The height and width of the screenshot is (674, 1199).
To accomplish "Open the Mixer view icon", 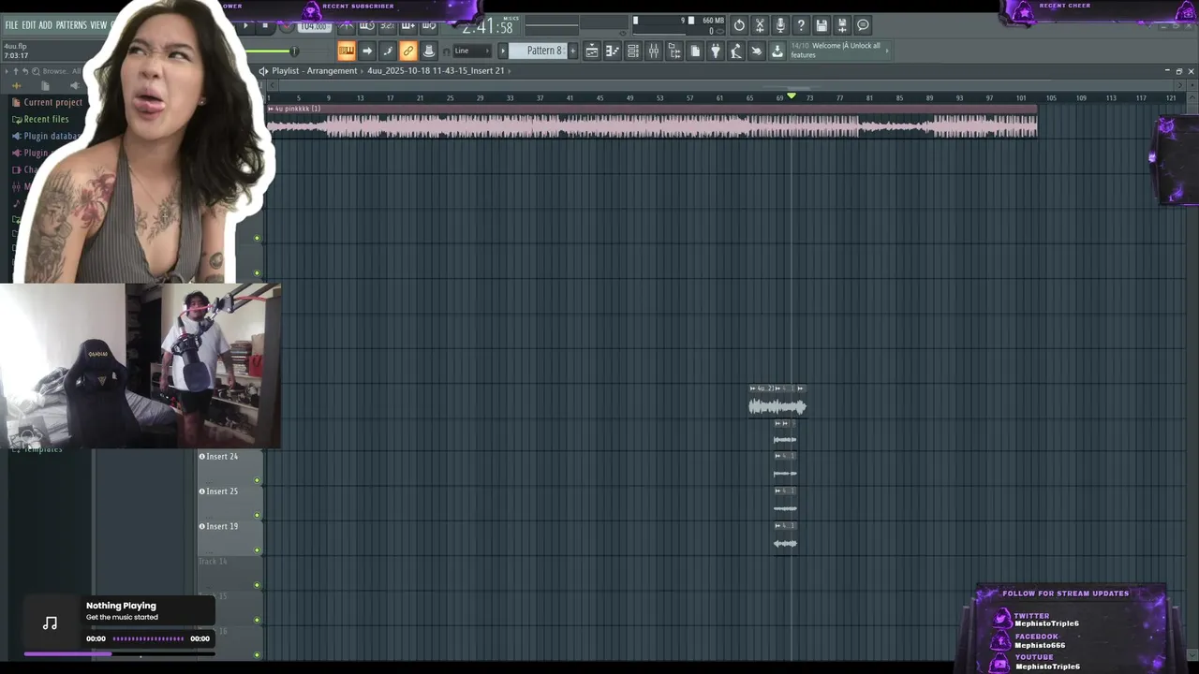I will (x=654, y=51).
